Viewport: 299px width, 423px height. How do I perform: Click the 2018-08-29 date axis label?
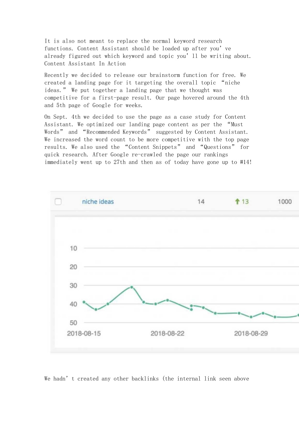click(251, 333)
